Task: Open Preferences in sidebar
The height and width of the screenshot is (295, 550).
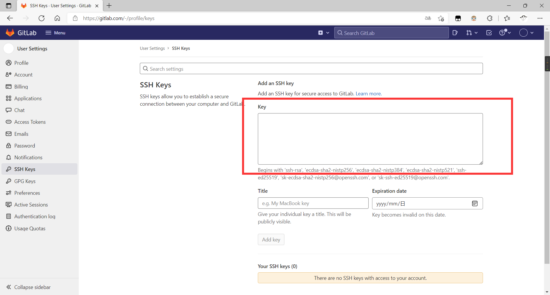Action: tap(40, 193)
